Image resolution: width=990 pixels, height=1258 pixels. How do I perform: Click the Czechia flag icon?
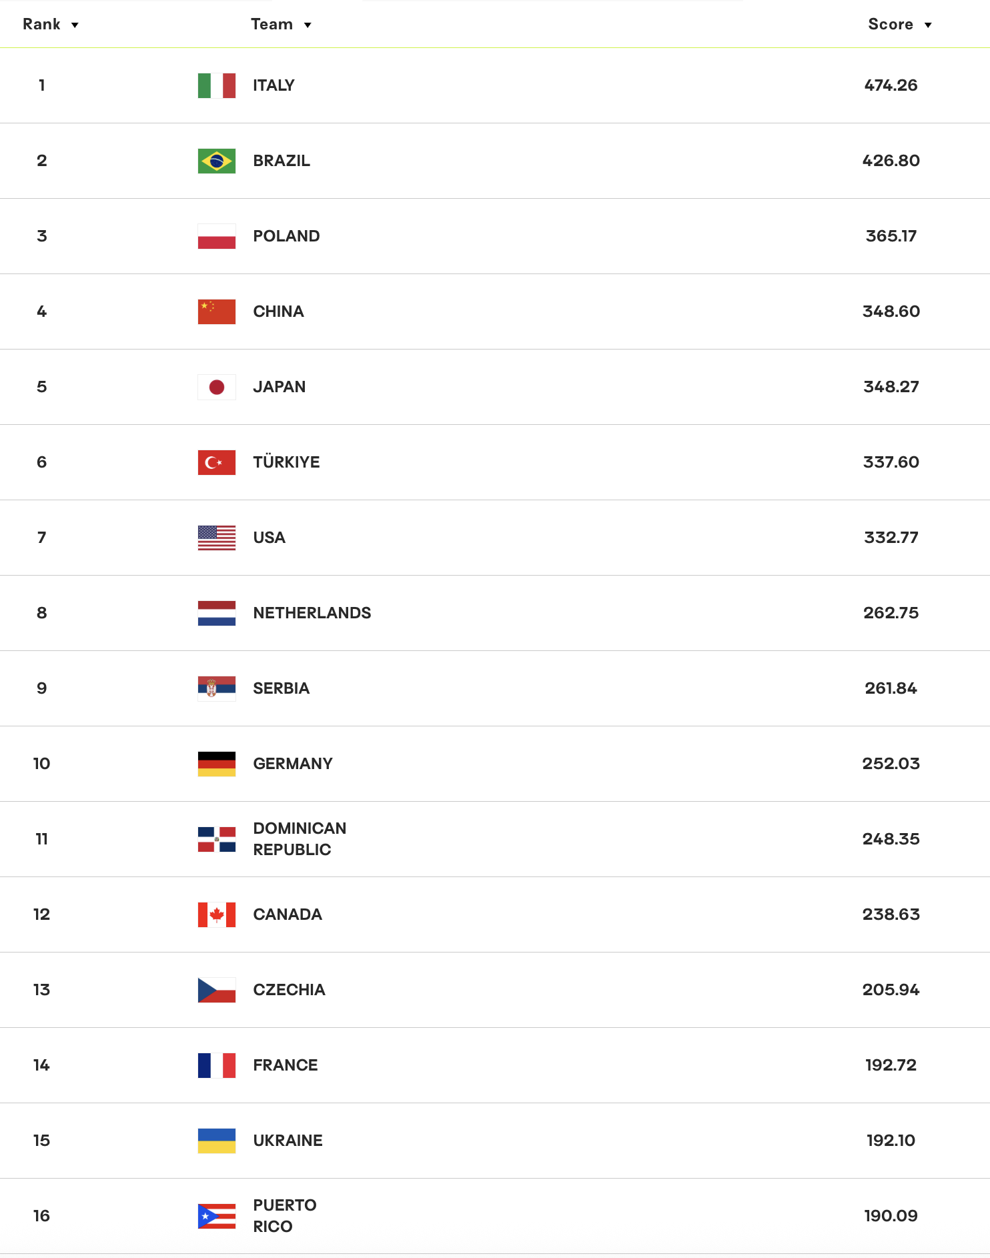coord(217,990)
